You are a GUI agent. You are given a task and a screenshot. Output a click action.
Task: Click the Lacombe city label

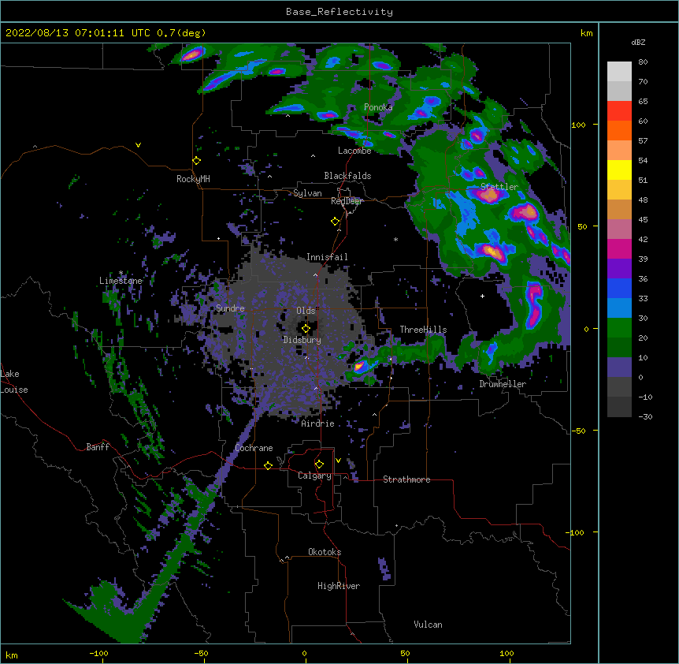point(354,151)
